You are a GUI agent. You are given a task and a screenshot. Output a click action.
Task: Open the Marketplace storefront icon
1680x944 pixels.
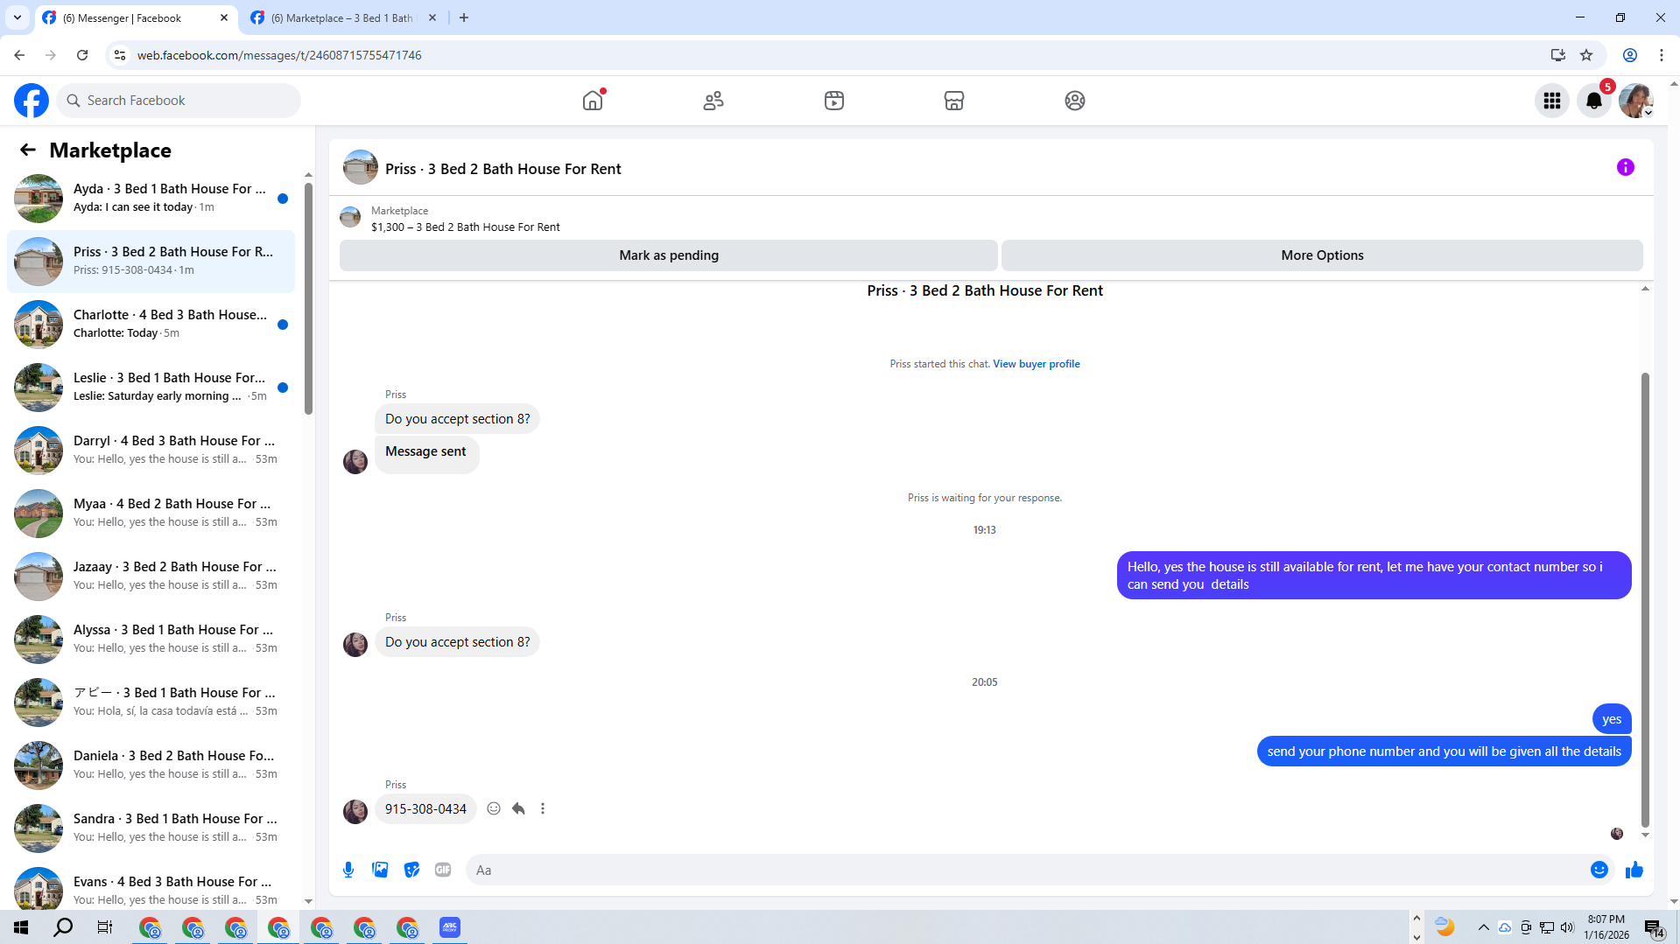coord(954,101)
